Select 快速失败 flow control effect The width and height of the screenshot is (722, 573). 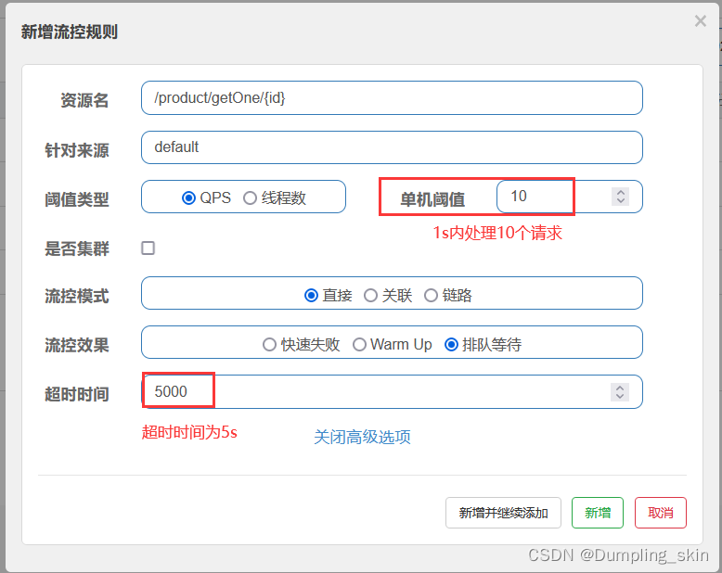(x=269, y=344)
